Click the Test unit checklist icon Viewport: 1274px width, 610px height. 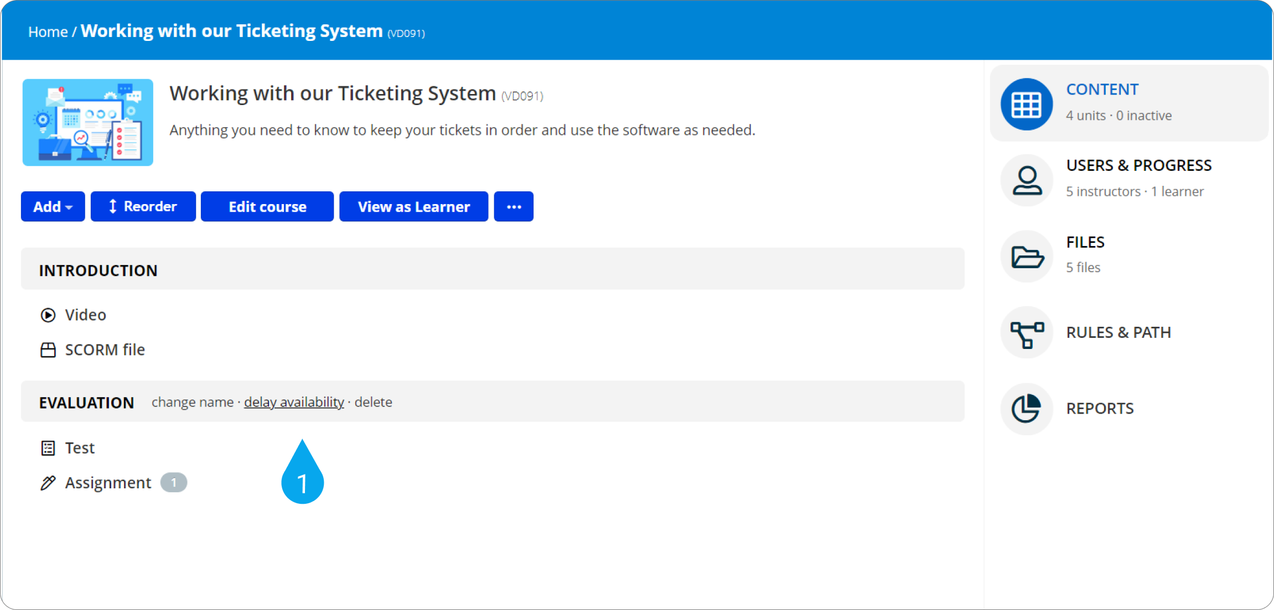coord(48,448)
